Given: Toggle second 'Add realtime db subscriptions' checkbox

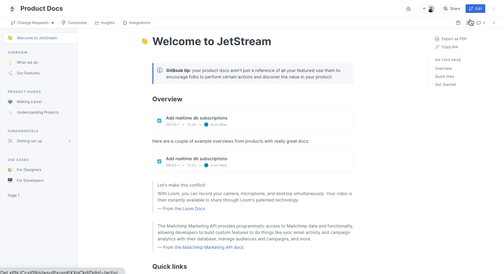Looking at the screenshot, I should pos(159,161).
